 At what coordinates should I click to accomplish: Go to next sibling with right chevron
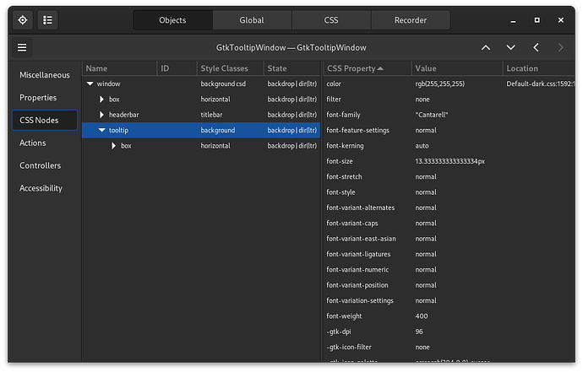(561, 47)
